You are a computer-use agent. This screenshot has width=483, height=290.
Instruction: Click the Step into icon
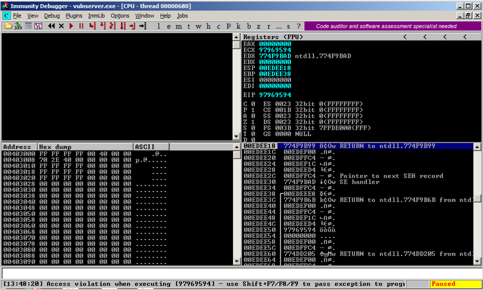coord(92,26)
